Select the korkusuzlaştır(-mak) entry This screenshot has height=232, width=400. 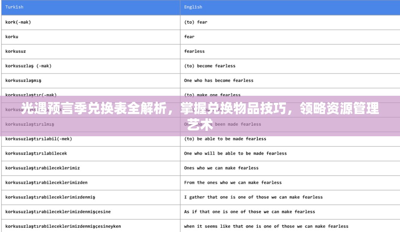27,95
